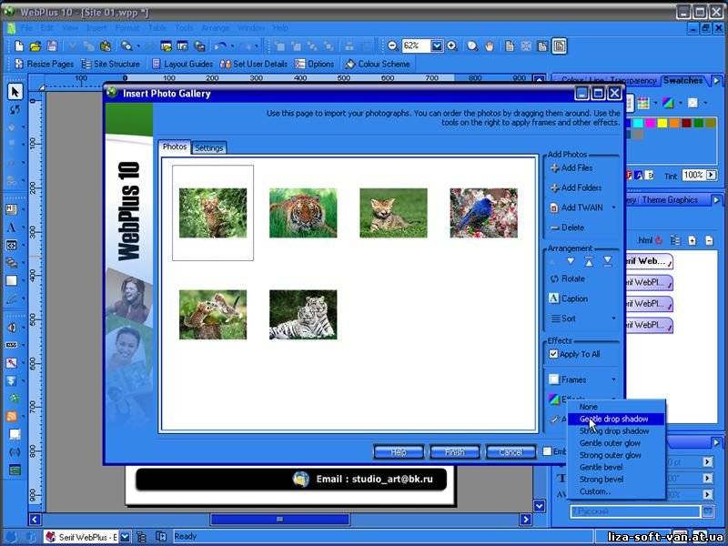Move photo down with the down arrow
This screenshot has width=728, height=546.
pos(571,261)
